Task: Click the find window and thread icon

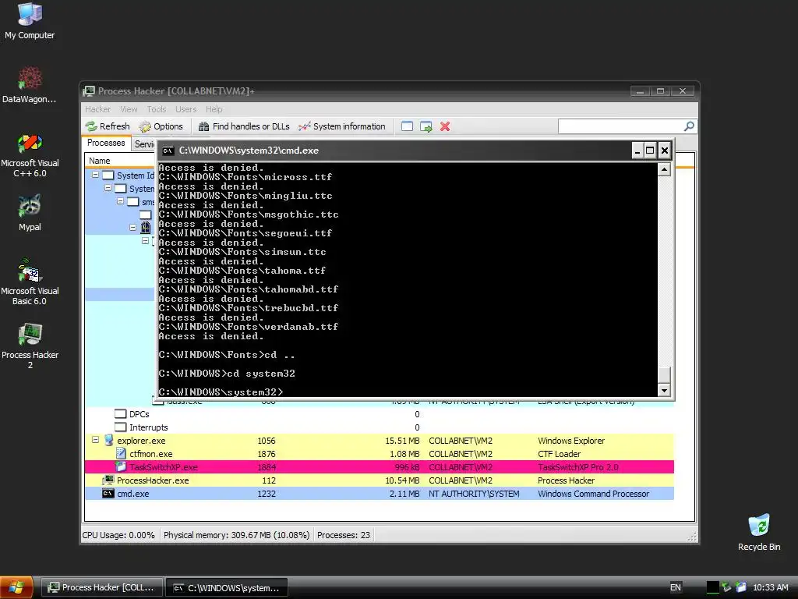Action: point(426,126)
